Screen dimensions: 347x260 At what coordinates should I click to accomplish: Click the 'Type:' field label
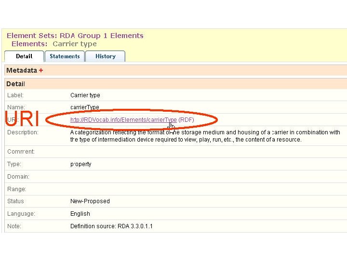[14, 164]
